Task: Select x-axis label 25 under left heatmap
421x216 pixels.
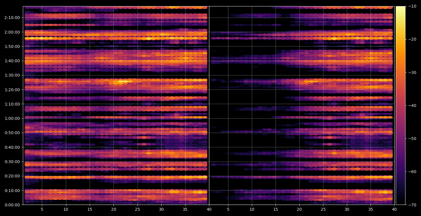Action: (137, 209)
